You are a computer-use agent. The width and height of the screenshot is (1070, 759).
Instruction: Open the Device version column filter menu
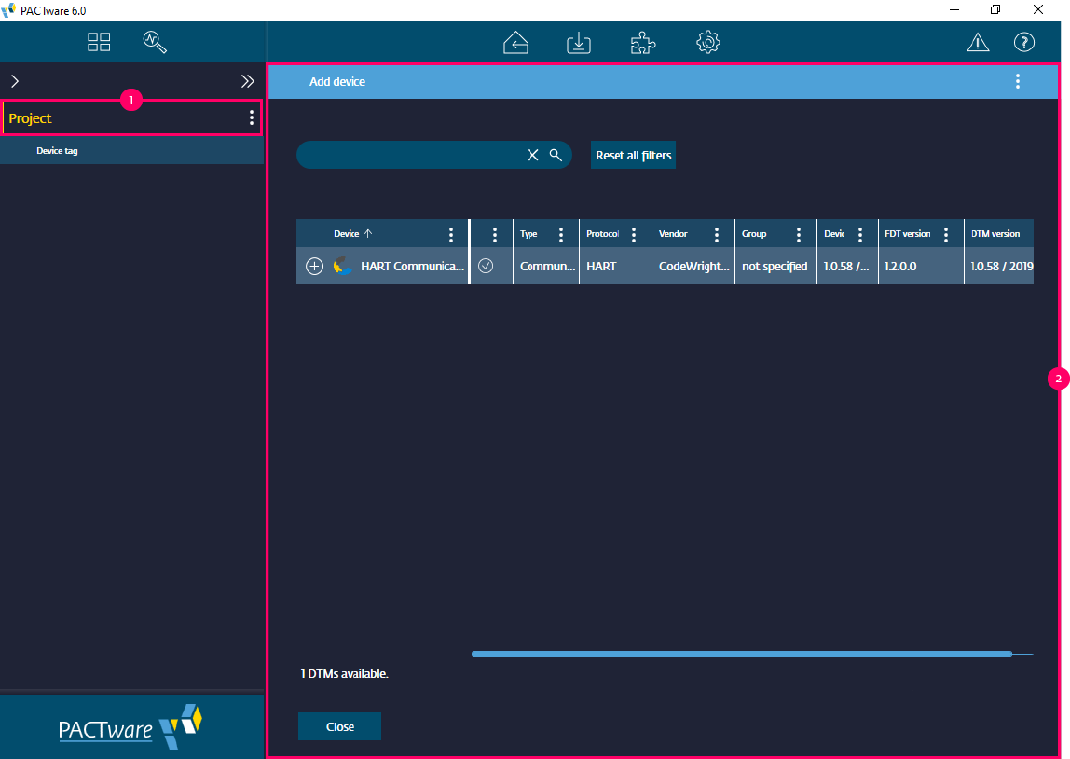click(859, 234)
